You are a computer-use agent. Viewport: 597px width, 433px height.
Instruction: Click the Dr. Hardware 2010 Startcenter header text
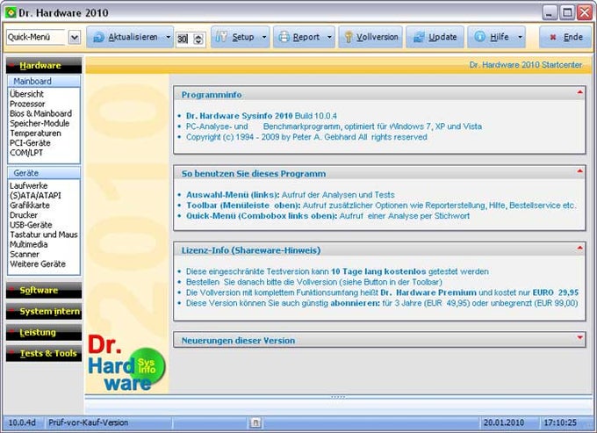pyautogui.click(x=525, y=65)
